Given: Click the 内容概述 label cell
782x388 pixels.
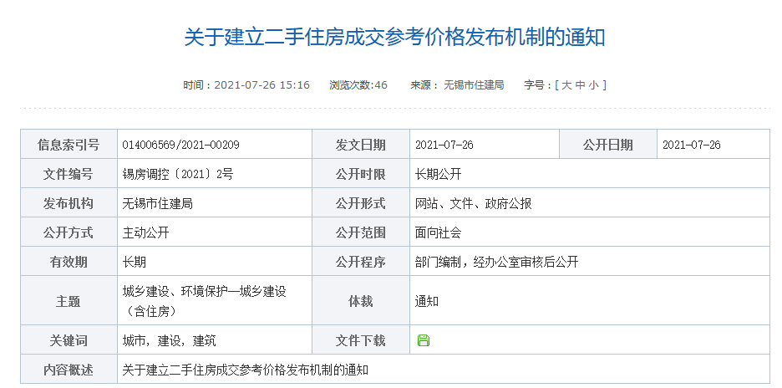Looking at the screenshot, I should tap(69, 369).
